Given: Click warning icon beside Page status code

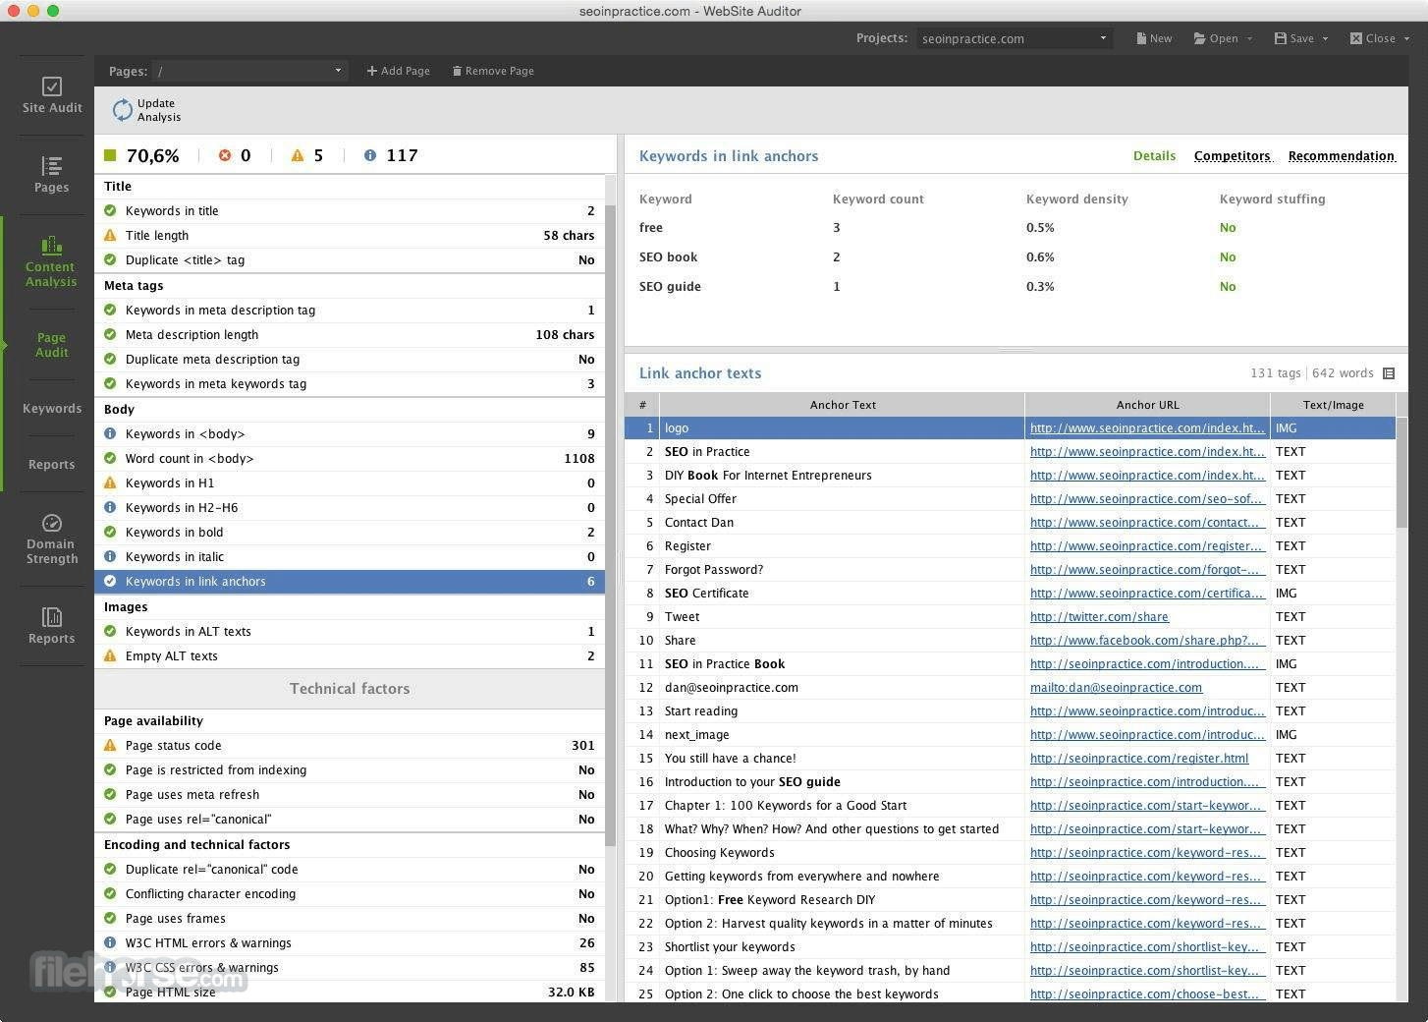Looking at the screenshot, I should (110, 745).
